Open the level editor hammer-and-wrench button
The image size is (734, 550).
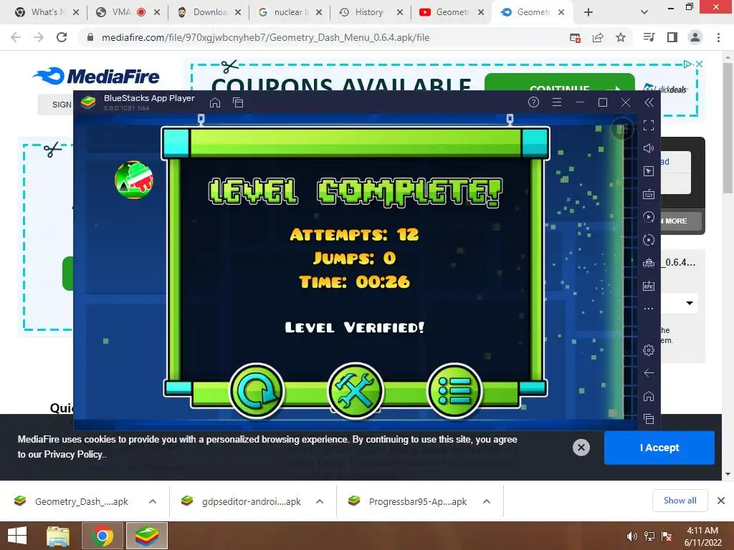coord(356,390)
